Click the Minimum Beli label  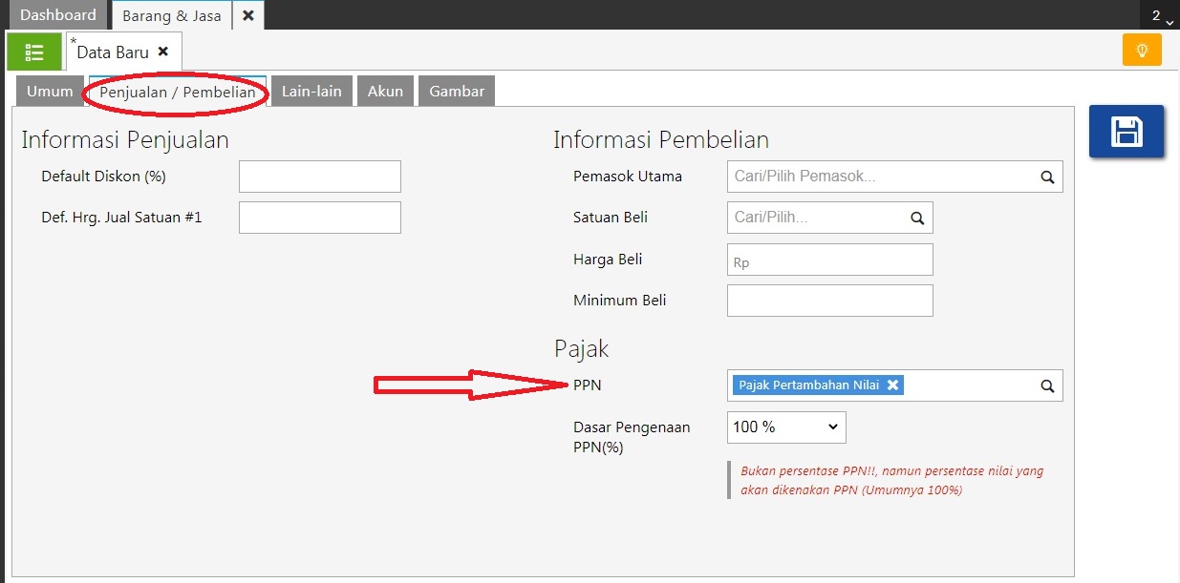[620, 301]
